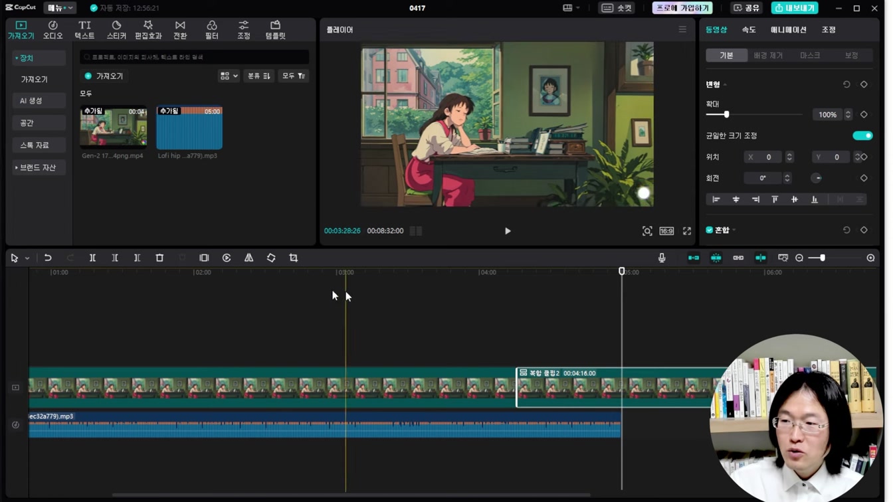
Task: Open the player hamburger menu
Action: (x=682, y=29)
